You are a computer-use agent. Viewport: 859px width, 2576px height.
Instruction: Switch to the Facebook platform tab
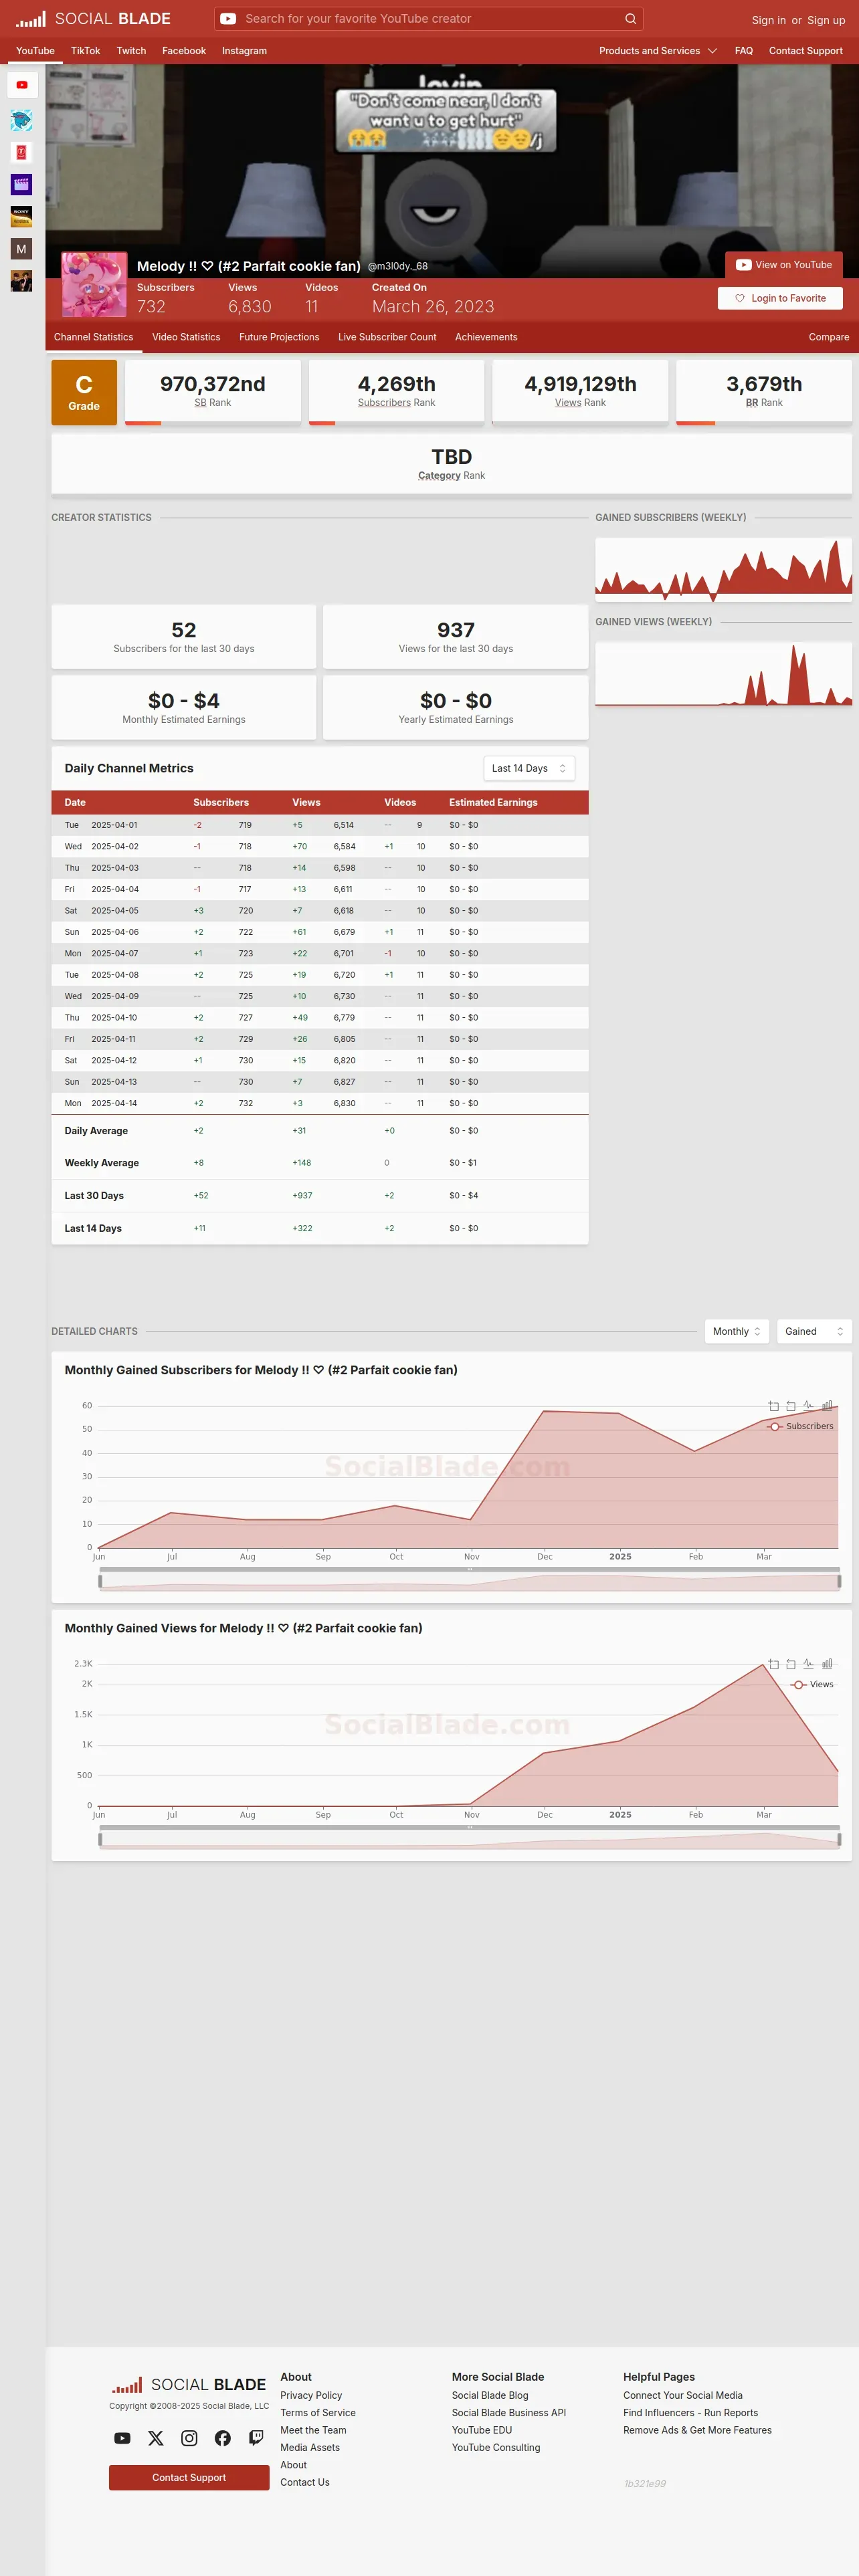[x=184, y=51]
